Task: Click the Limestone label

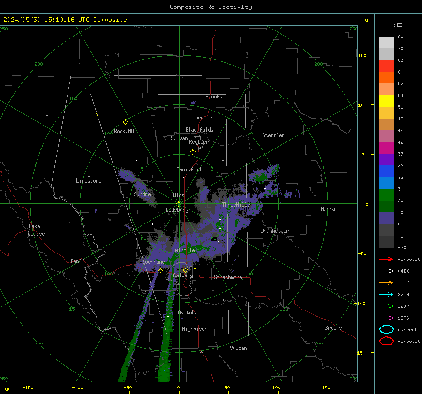Action: pyautogui.click(x=89, y=181)
